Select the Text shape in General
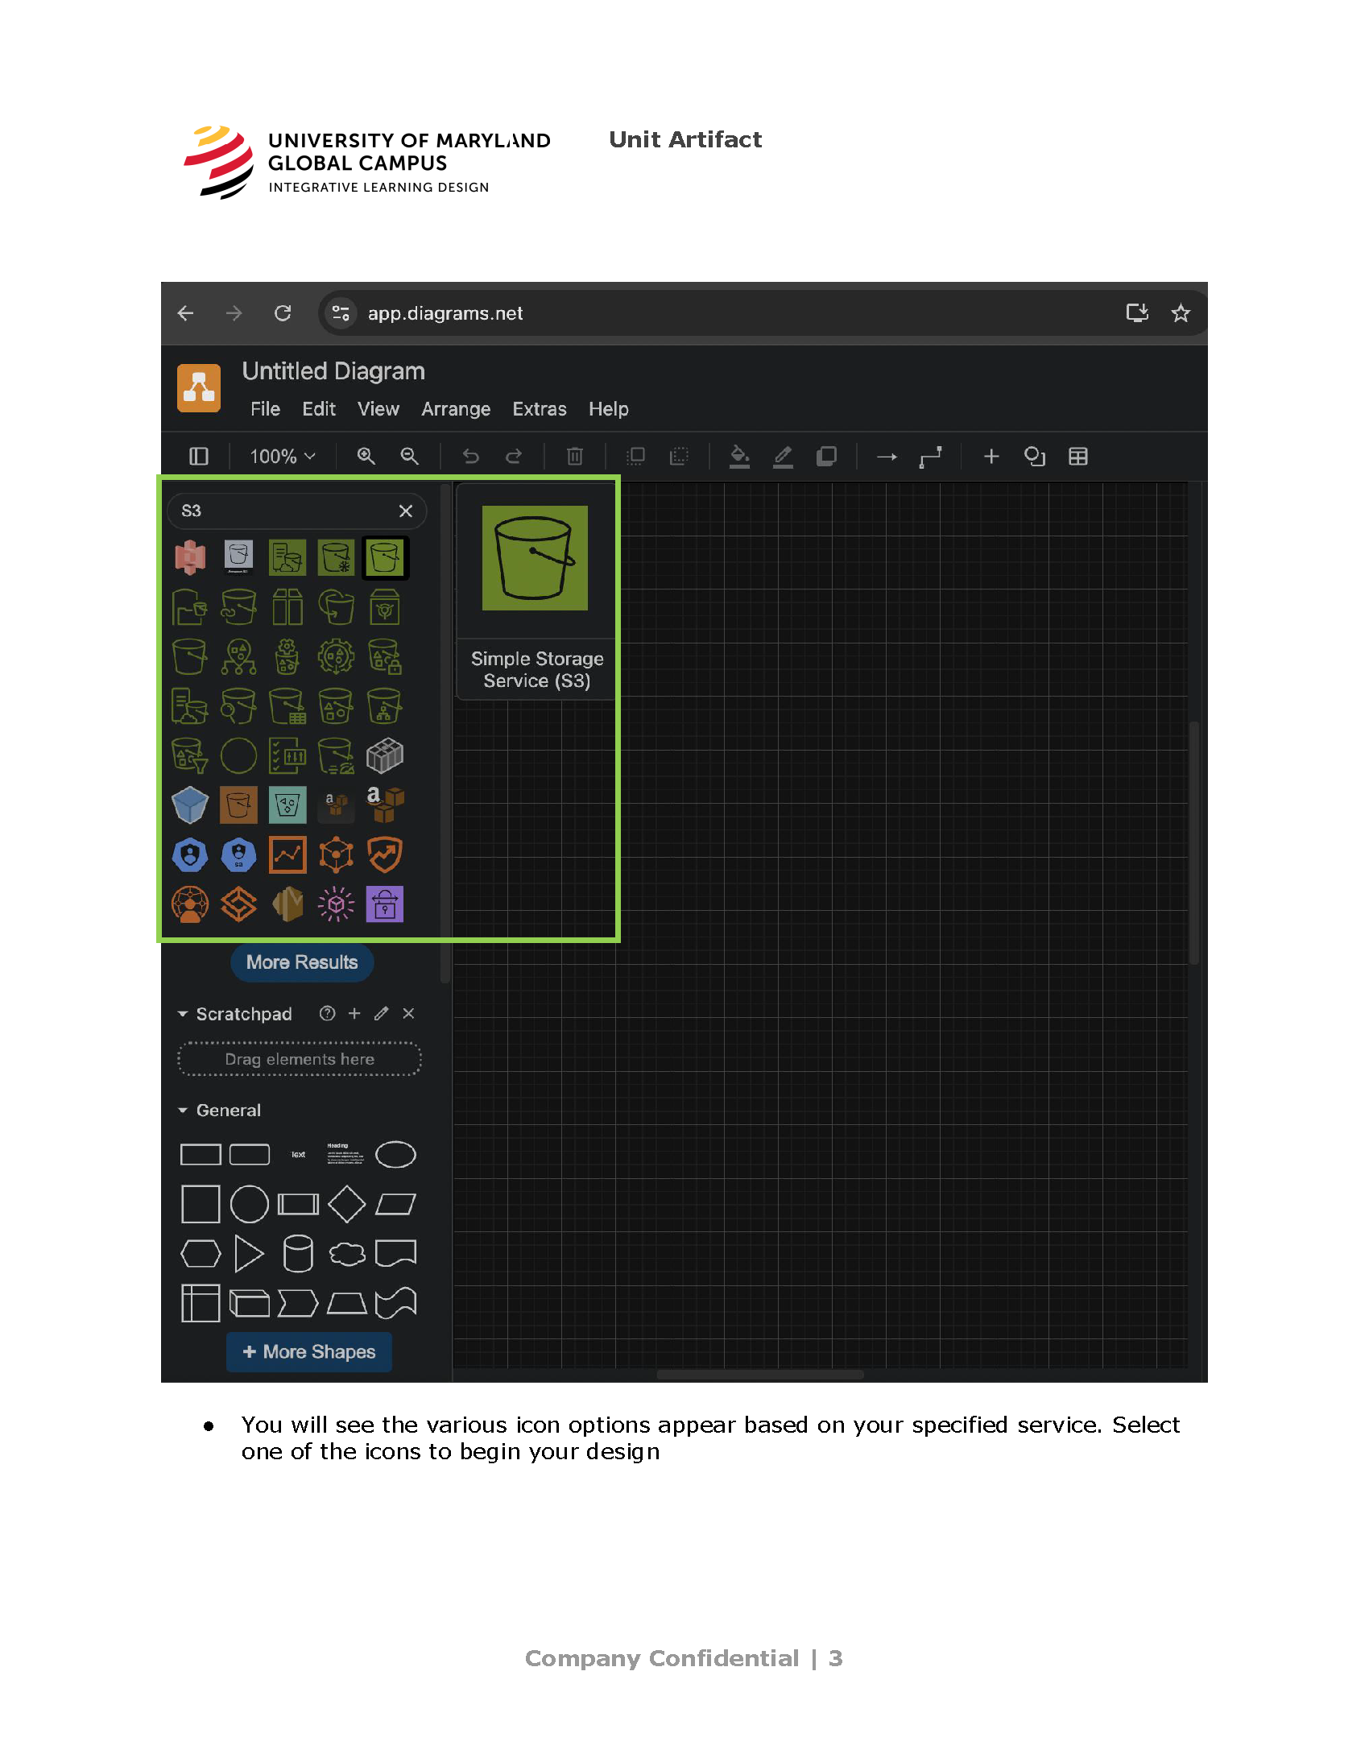1369x1754 pixels. [298, 1155]
